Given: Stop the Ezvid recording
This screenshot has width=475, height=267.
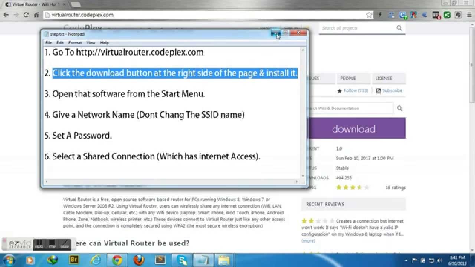Looking at the screenshot, I should coord(52,244).
